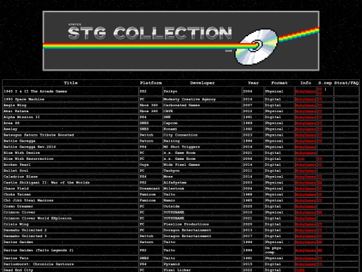This screenshot has height=272, width=362.
Task: Select title cell 'Dead End City'
Action: click(70, 270)
